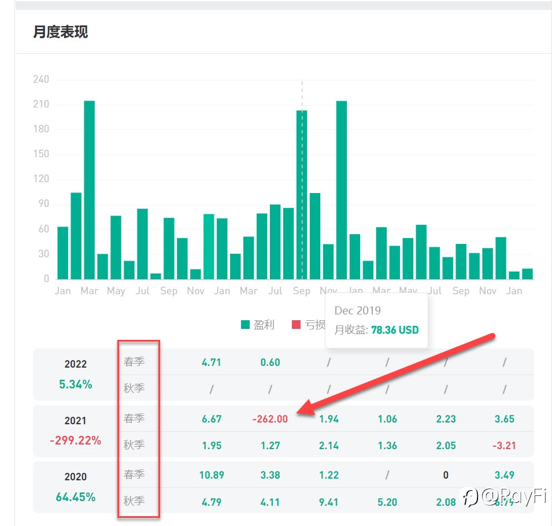Click the 春季 label in the 2021 row

pos(134,418)
